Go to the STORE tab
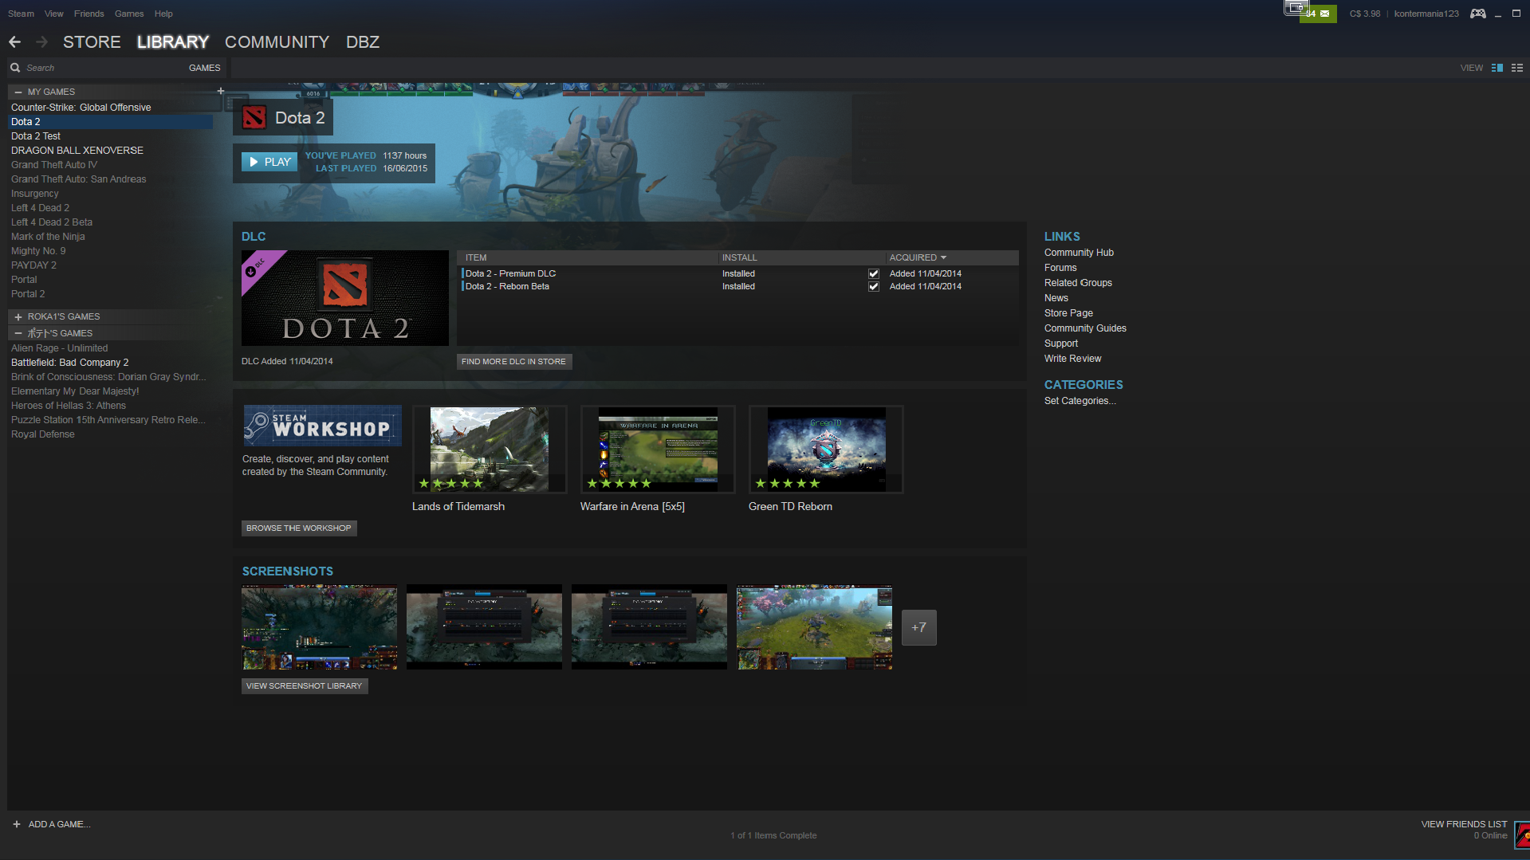Image resolution: width=1530 pixels, height=860 pixels. tap(92, 42)
